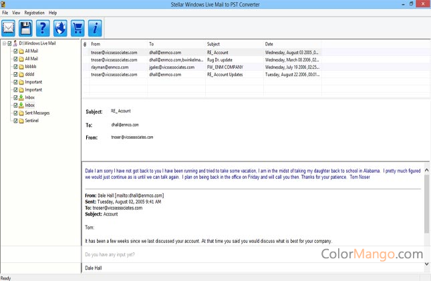Click the D:\Windows Live Mail user icon
The height and width of the screenshot is (281, 431).
15,43
